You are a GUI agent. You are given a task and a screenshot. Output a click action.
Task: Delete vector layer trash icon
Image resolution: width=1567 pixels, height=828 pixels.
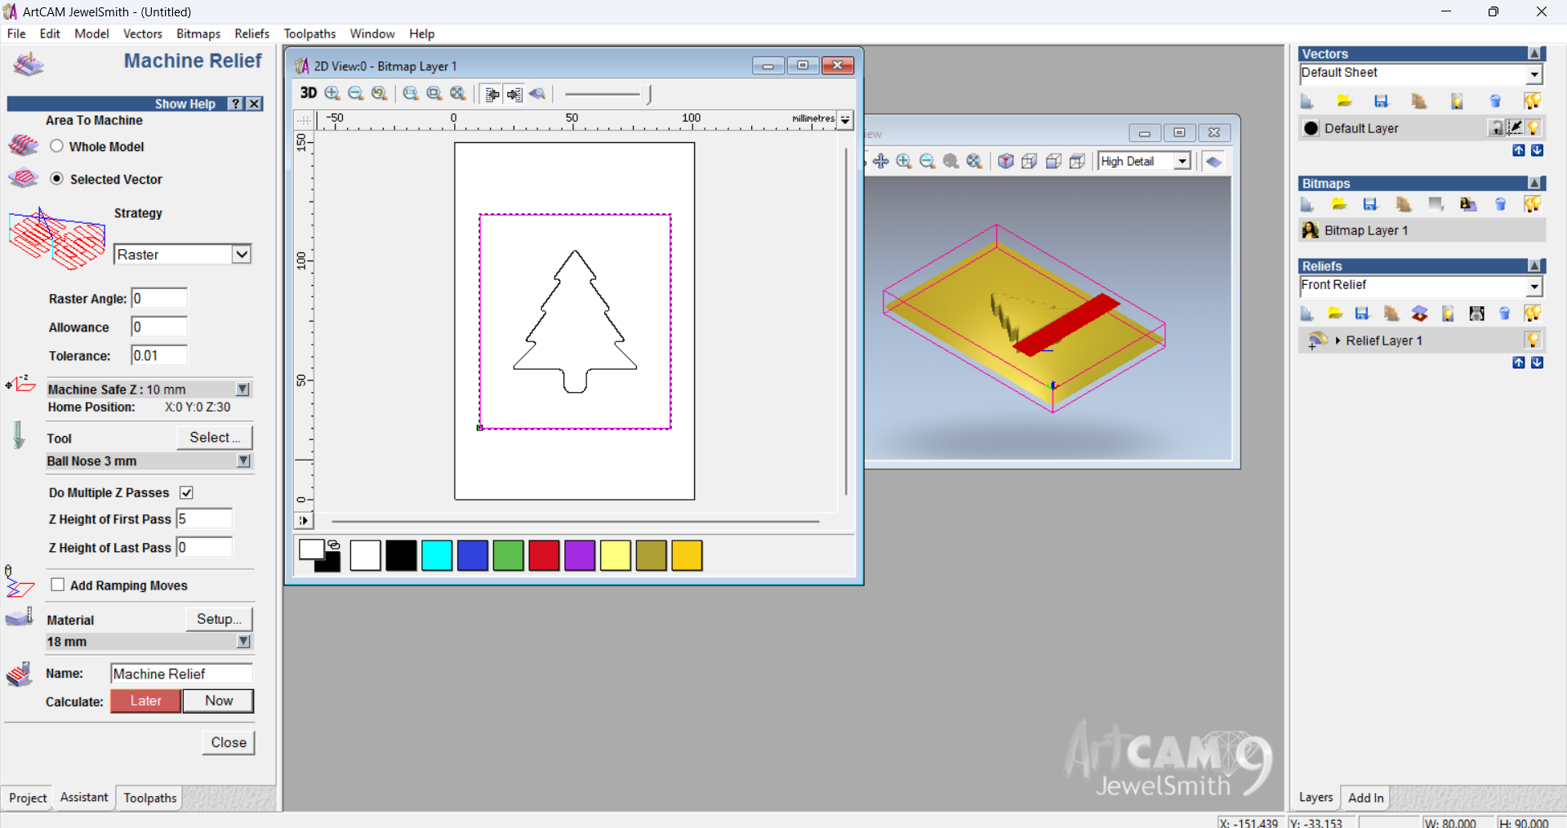pos(1495,101)
